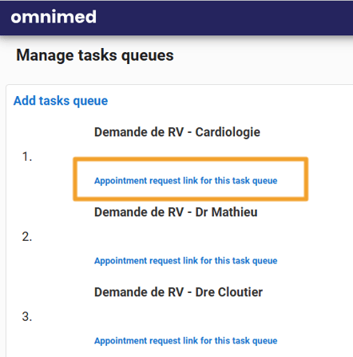Click the orange highlighted box around first link
The width and height of the screenshot is (353, 357).
(191, 178)
